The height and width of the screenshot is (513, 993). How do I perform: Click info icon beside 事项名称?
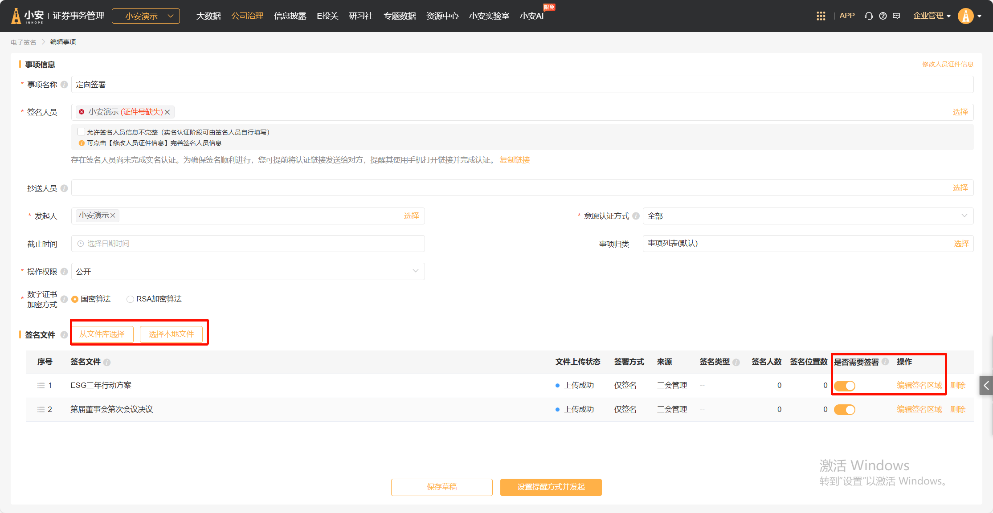click(x=64, y=85)
